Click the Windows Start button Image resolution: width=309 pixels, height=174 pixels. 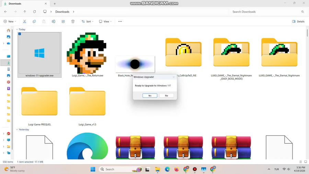tap(93, 169)
